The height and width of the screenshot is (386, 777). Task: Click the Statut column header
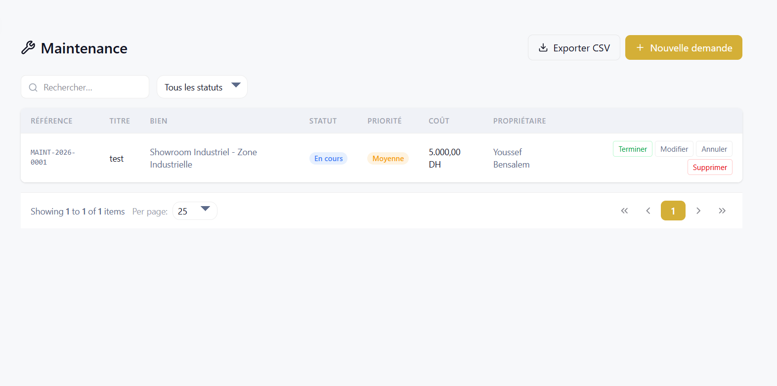click(323, 121)
